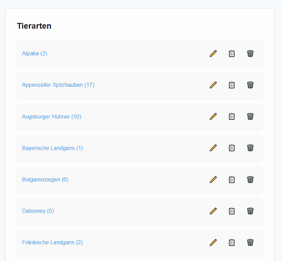Open the Alpaka (2) link
282x261 pixels.
[35, 54]
